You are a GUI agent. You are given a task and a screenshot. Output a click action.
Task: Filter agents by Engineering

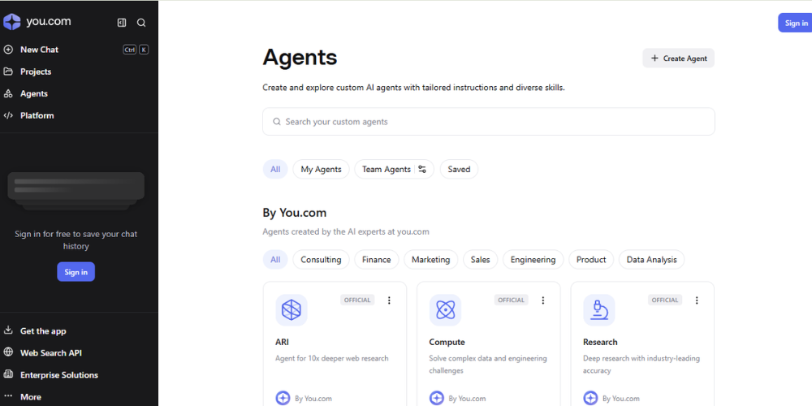[x=533, y=260]
